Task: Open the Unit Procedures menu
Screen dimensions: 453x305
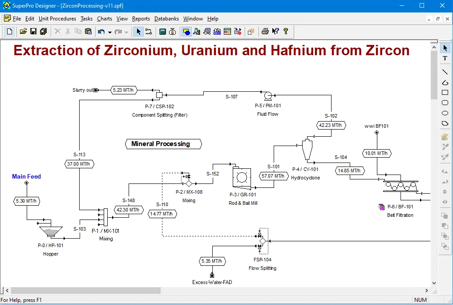Action: [x=57, y=19]
